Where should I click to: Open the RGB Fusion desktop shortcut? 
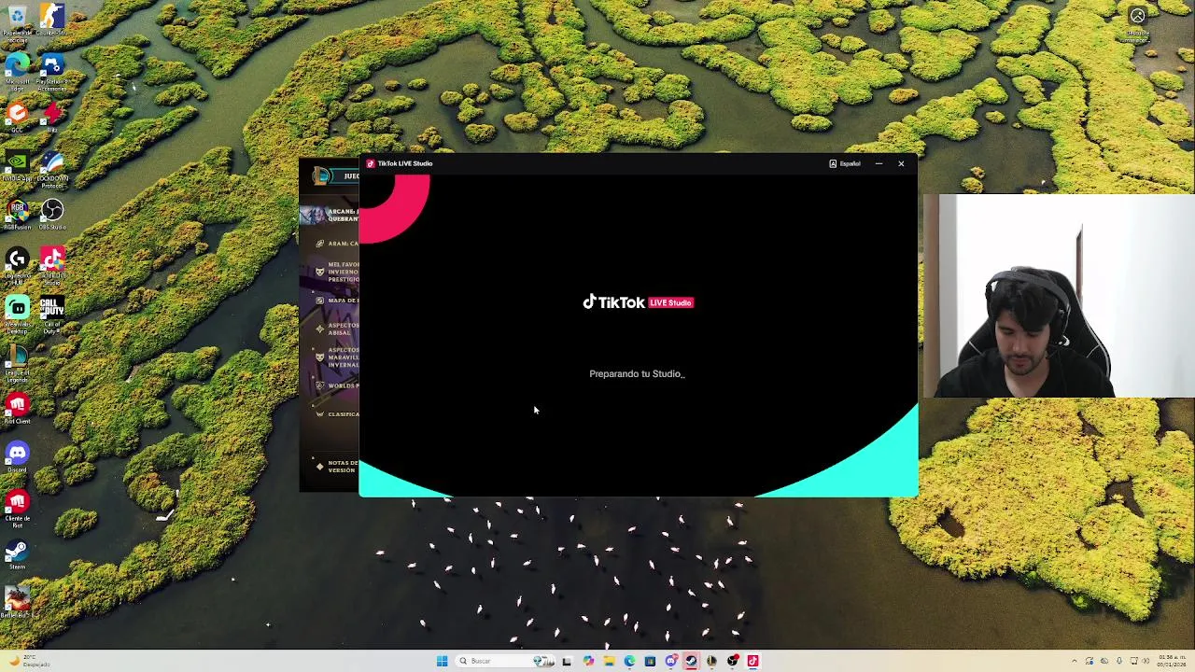click(x=18, y=215)
